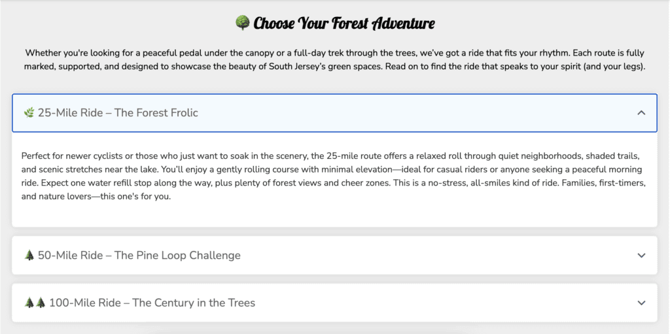Click the leaf icon on the 25-Mile Ride panel
Viewport: 670px width, 334px height.
[29, 113]
